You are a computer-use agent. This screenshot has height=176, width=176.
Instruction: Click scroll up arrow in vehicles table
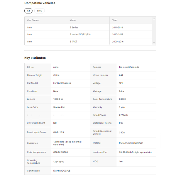coord(154,18)
